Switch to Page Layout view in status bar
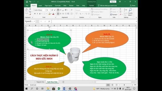Image resolution: width=162 pixels, height=91 pixels. [x=112, y=85]
